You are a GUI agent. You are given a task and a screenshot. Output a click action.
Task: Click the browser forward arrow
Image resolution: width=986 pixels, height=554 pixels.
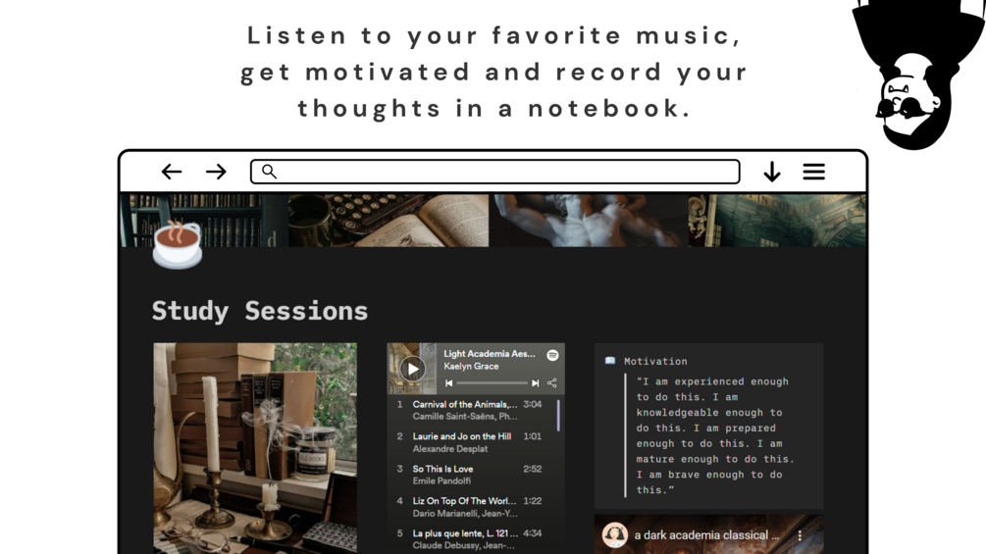pyautogui.click(x=216, y=172)
